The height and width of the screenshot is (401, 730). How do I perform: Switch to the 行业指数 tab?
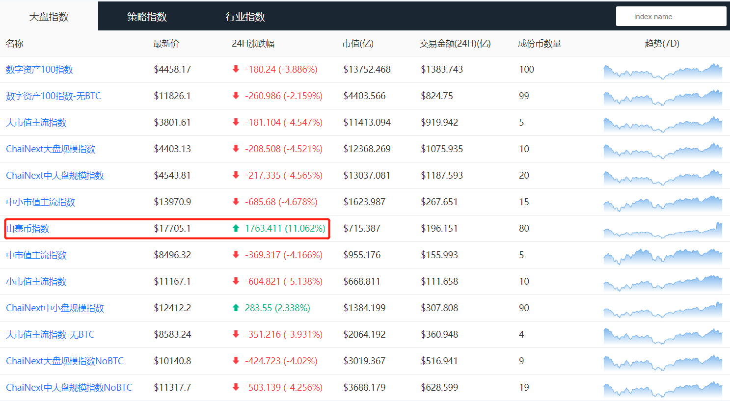click(245, 17)
